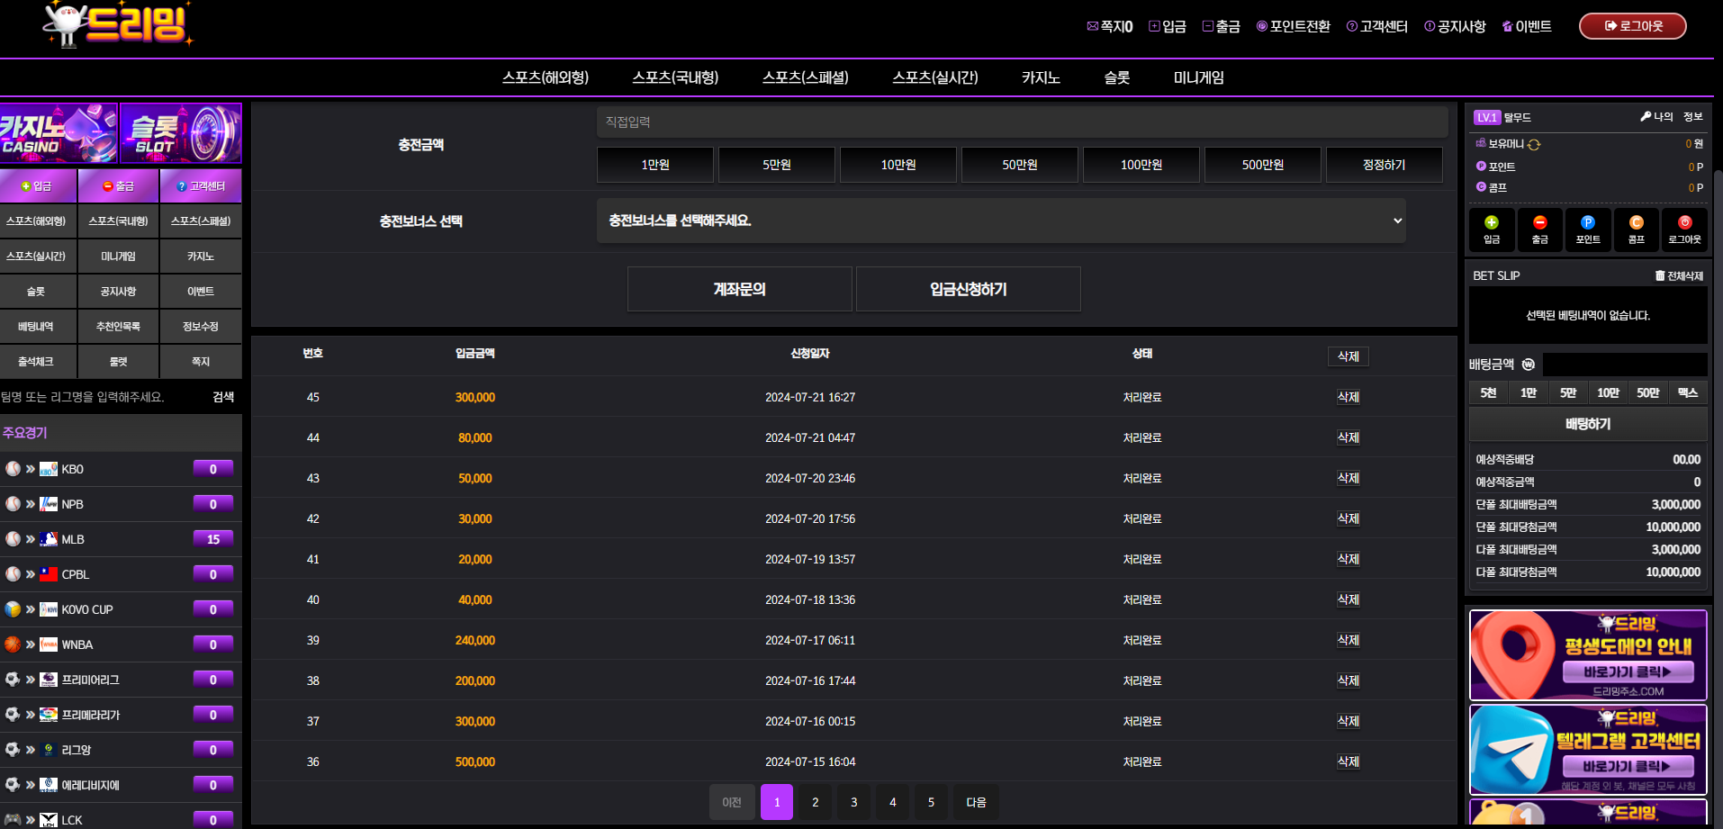
Task: Open the 카지노 top menu item
Action: click(1041, 77)
